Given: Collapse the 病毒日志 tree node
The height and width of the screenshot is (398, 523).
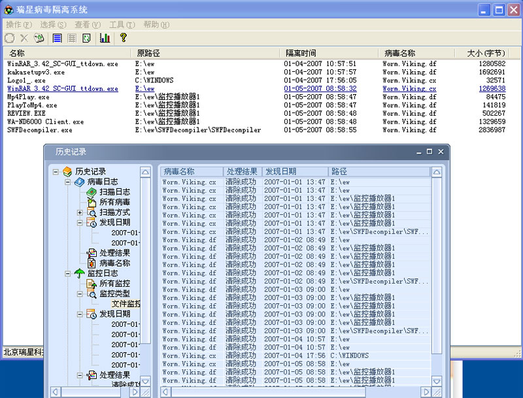Looking at the screenshot, I should tap(68, 182).
